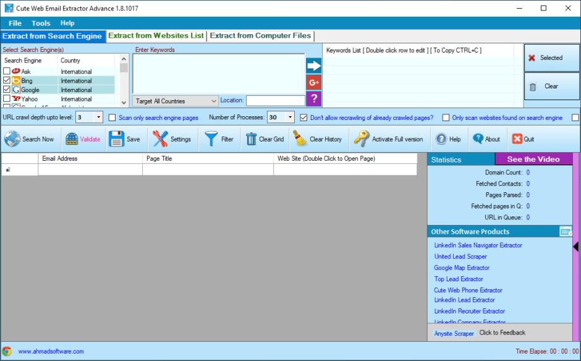The width and height of the screenshot is (581, 361).
Task: Click the Ask search engine logo
Action: (16, 71)
